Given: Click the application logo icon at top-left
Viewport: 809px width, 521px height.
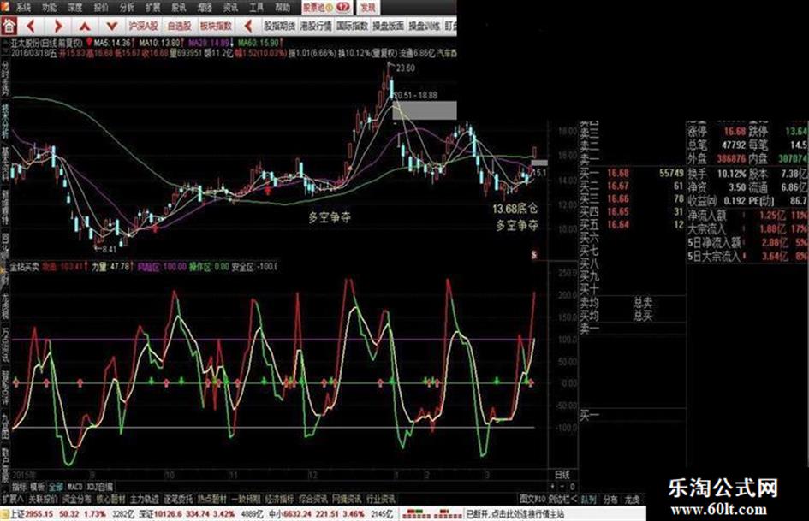Looking at the screenshot, I should coord(4,6).
